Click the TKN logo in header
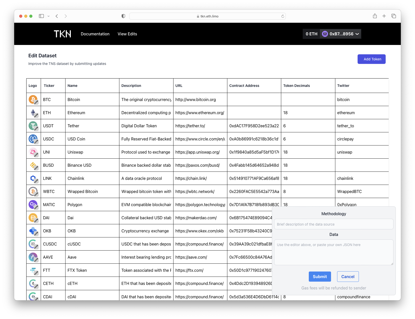Image resolution: width=415 pixels, height=319 pixels. [62, 34]
